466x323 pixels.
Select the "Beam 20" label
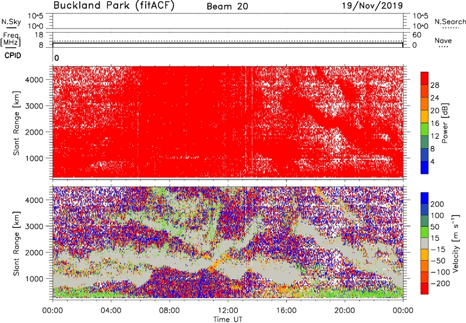click(x=227, y=6)
